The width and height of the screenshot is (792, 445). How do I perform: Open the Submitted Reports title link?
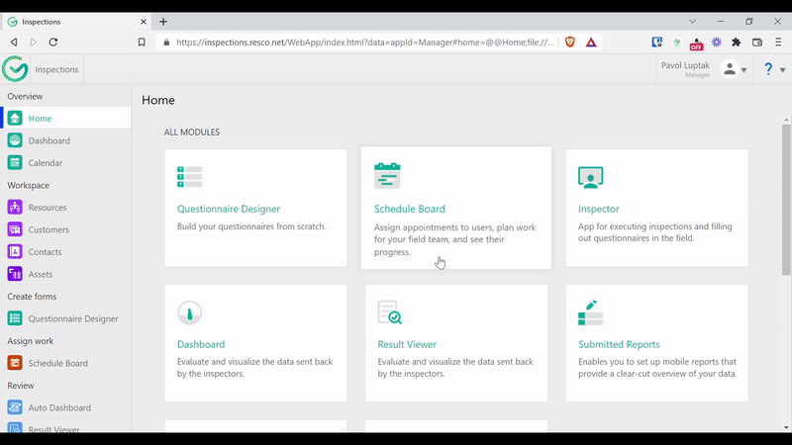pos(619,344)
